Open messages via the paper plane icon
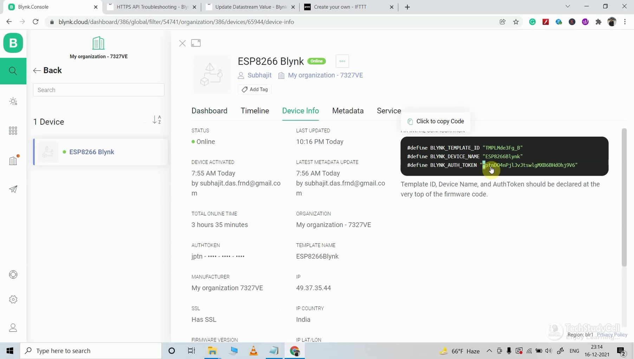Viewport: 634px width, 359px height. 13,189
